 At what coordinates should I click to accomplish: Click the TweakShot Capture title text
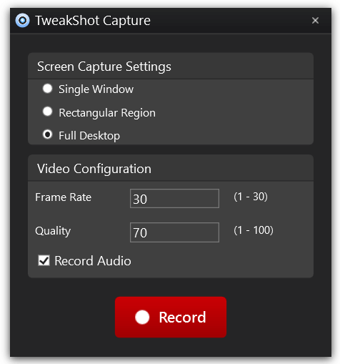point(93,21)
